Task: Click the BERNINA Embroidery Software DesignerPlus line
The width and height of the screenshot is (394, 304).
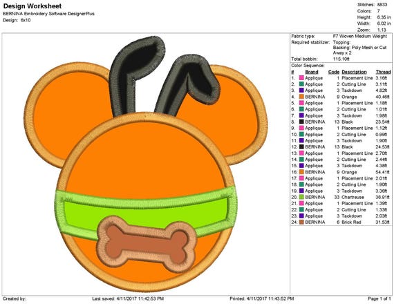Action: tap(49, 14)
